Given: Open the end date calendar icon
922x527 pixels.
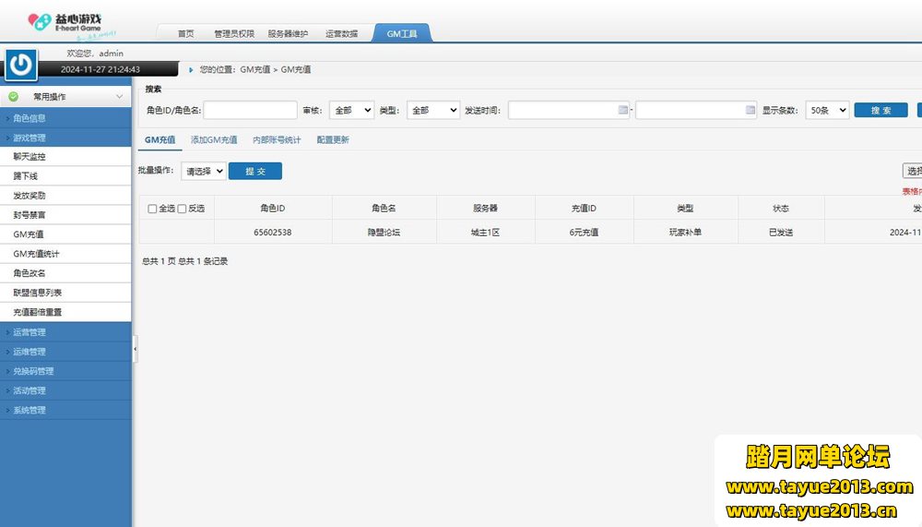Looking at the screenshot, I should [750, 110].
